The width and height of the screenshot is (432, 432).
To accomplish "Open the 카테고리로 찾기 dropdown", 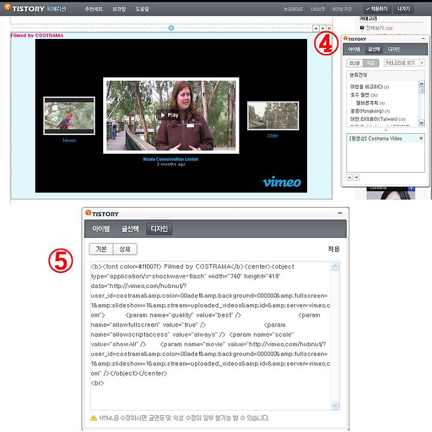I will click(404, 63).
